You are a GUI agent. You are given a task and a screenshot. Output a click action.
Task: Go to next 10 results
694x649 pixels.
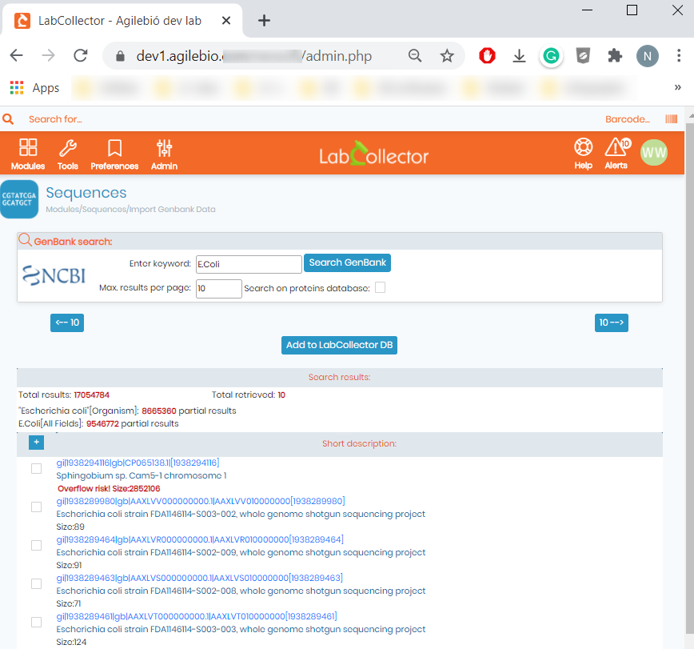click(x=611, y=322)
